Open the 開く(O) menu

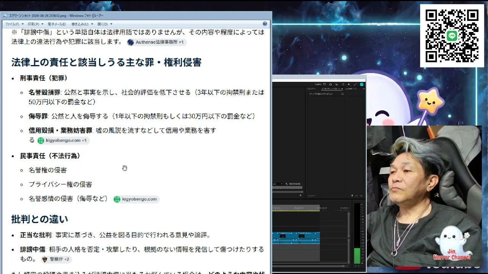(x=104, y=24)
